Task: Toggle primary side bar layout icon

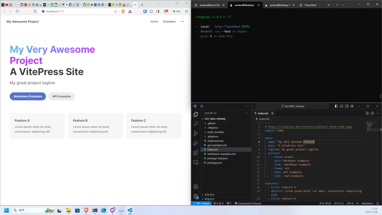Action: point(336,106)
